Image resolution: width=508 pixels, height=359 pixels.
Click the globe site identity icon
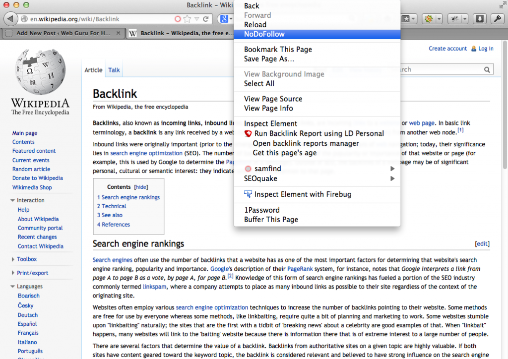pyautogui.click(x=24, y=19)
